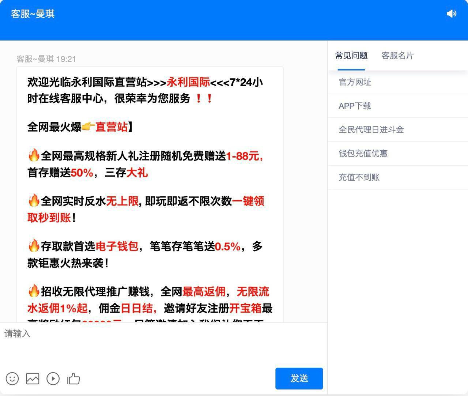This screenshot has height=396, width=468.
Task: Open the emoji picker
Action: tap(12, 378)
